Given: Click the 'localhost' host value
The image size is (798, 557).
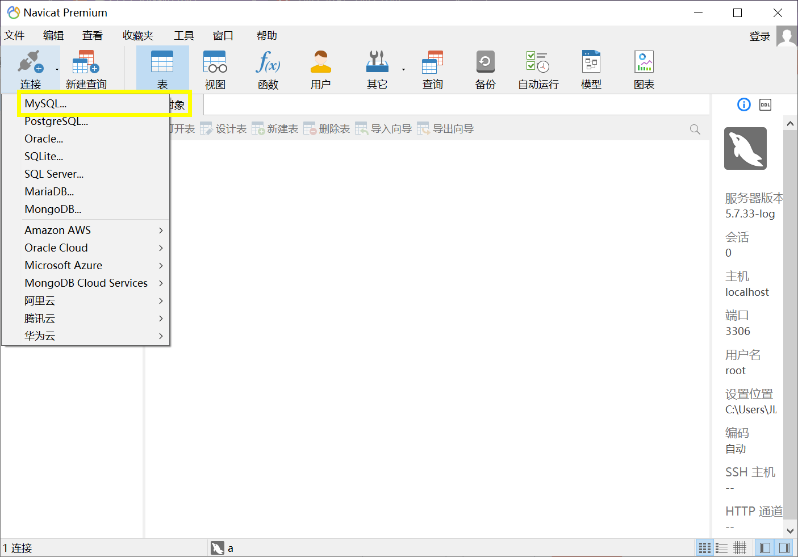Looking at the screenshot, I should pos(747,292).
